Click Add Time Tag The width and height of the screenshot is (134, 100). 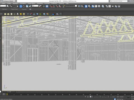pyautogui.click(x=120, y=99)
